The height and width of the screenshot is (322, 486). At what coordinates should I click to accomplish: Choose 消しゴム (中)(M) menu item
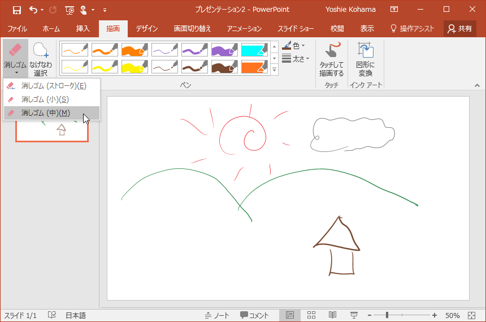(52, 113)
